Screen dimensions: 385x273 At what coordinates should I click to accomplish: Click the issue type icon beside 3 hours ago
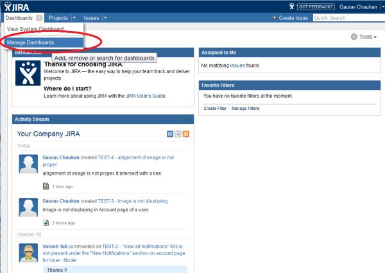46,223
